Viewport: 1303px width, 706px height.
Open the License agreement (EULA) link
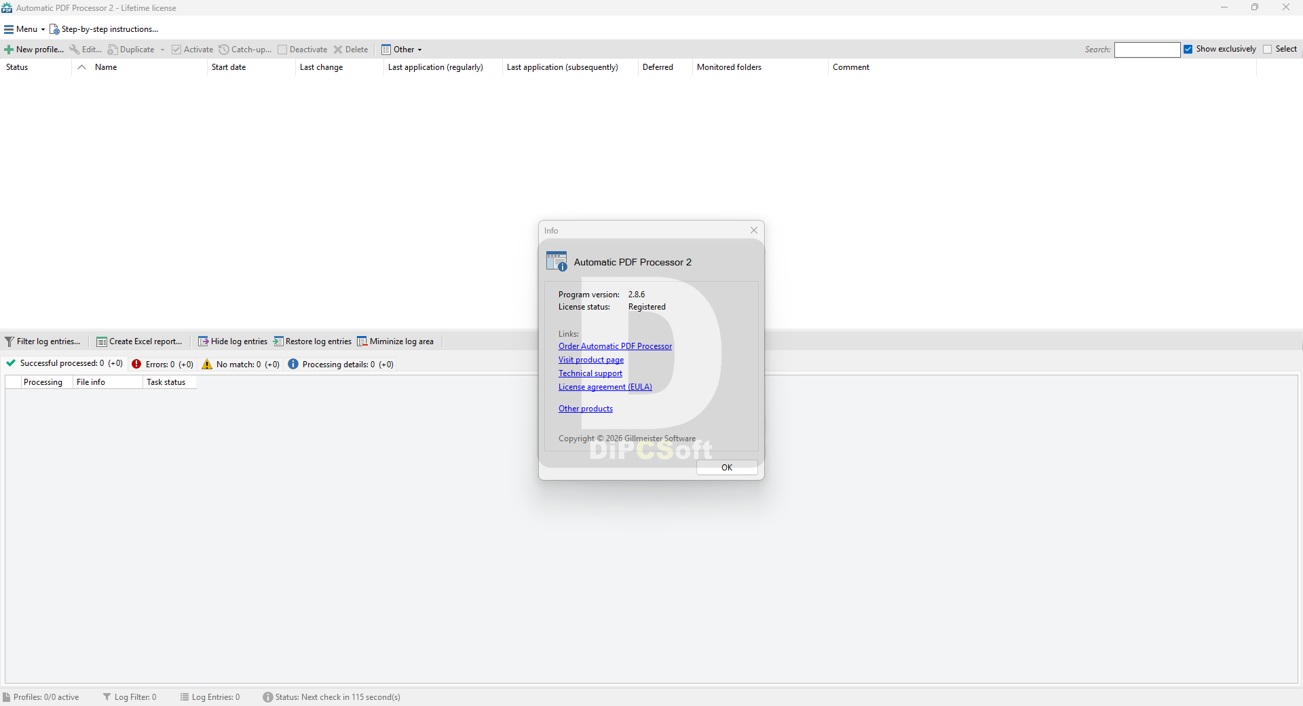point(605,387)
